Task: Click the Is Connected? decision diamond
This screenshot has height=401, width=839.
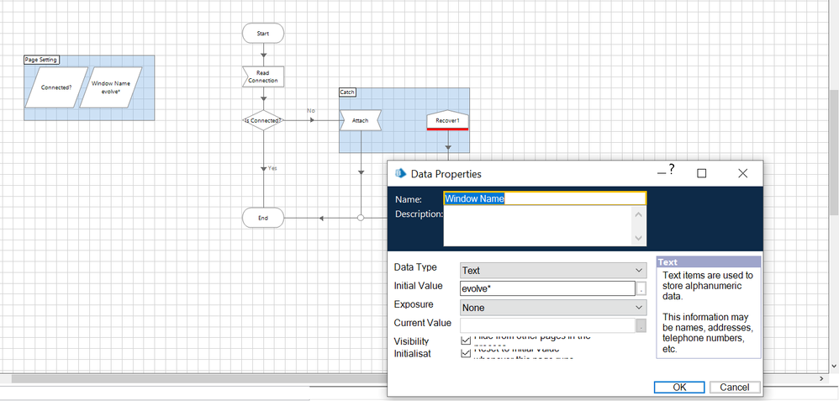Action: tap(263, 120)
